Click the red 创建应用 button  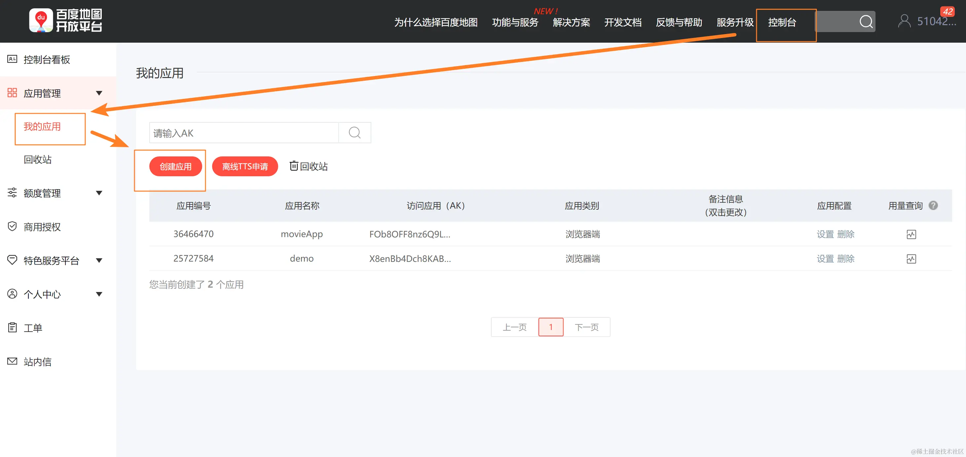pos(175,166)
